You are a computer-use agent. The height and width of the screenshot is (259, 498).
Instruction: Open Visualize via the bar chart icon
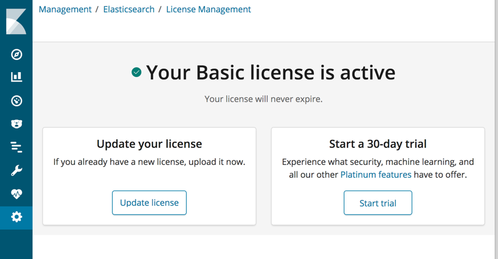pyautogui.click(x=17, y=77)
